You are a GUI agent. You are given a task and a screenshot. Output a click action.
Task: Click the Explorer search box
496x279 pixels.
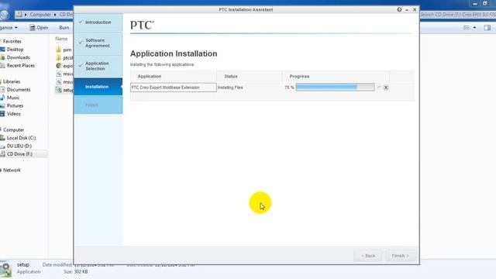coord(458,15)
